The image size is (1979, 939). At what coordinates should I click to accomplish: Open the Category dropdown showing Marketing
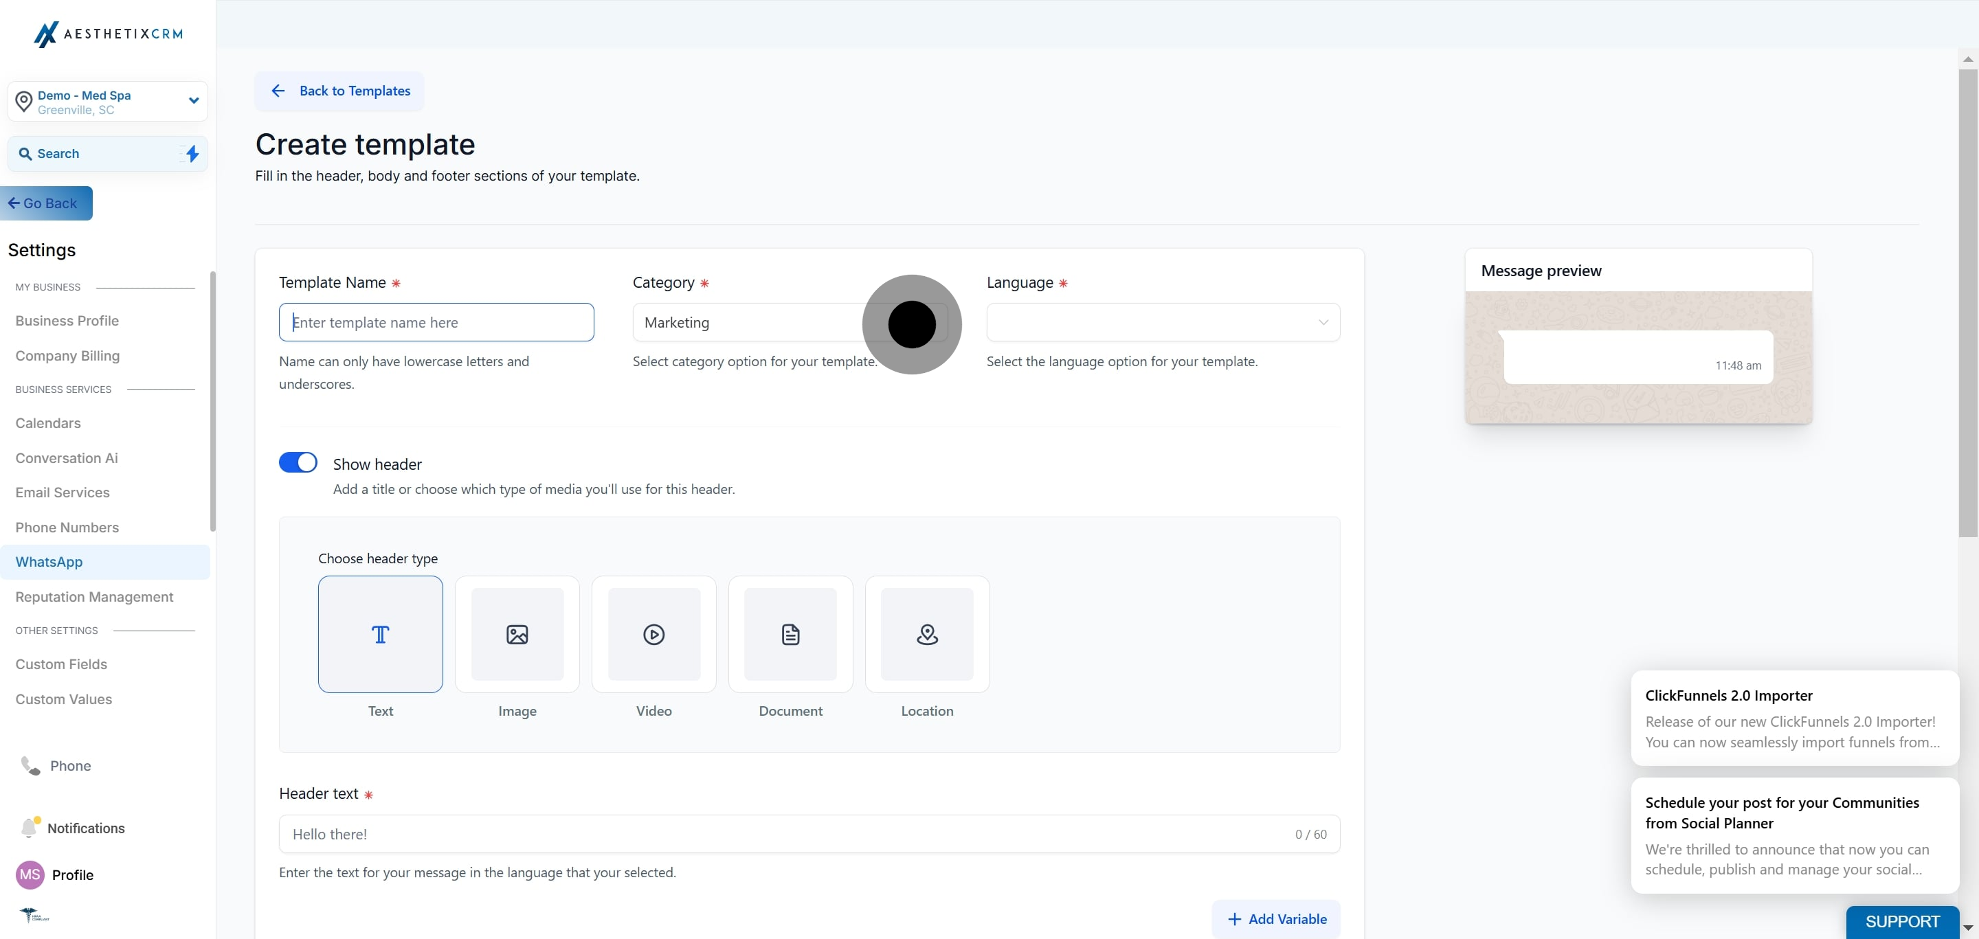(x=790, y=322)
